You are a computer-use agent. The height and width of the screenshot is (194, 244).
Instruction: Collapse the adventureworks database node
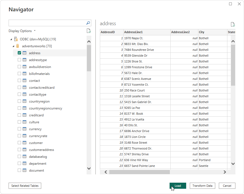[13, 46]
